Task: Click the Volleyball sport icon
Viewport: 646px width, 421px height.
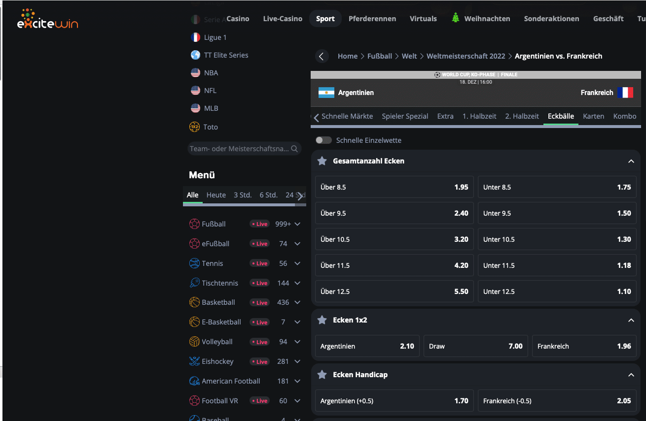Action: pos(194,342)
